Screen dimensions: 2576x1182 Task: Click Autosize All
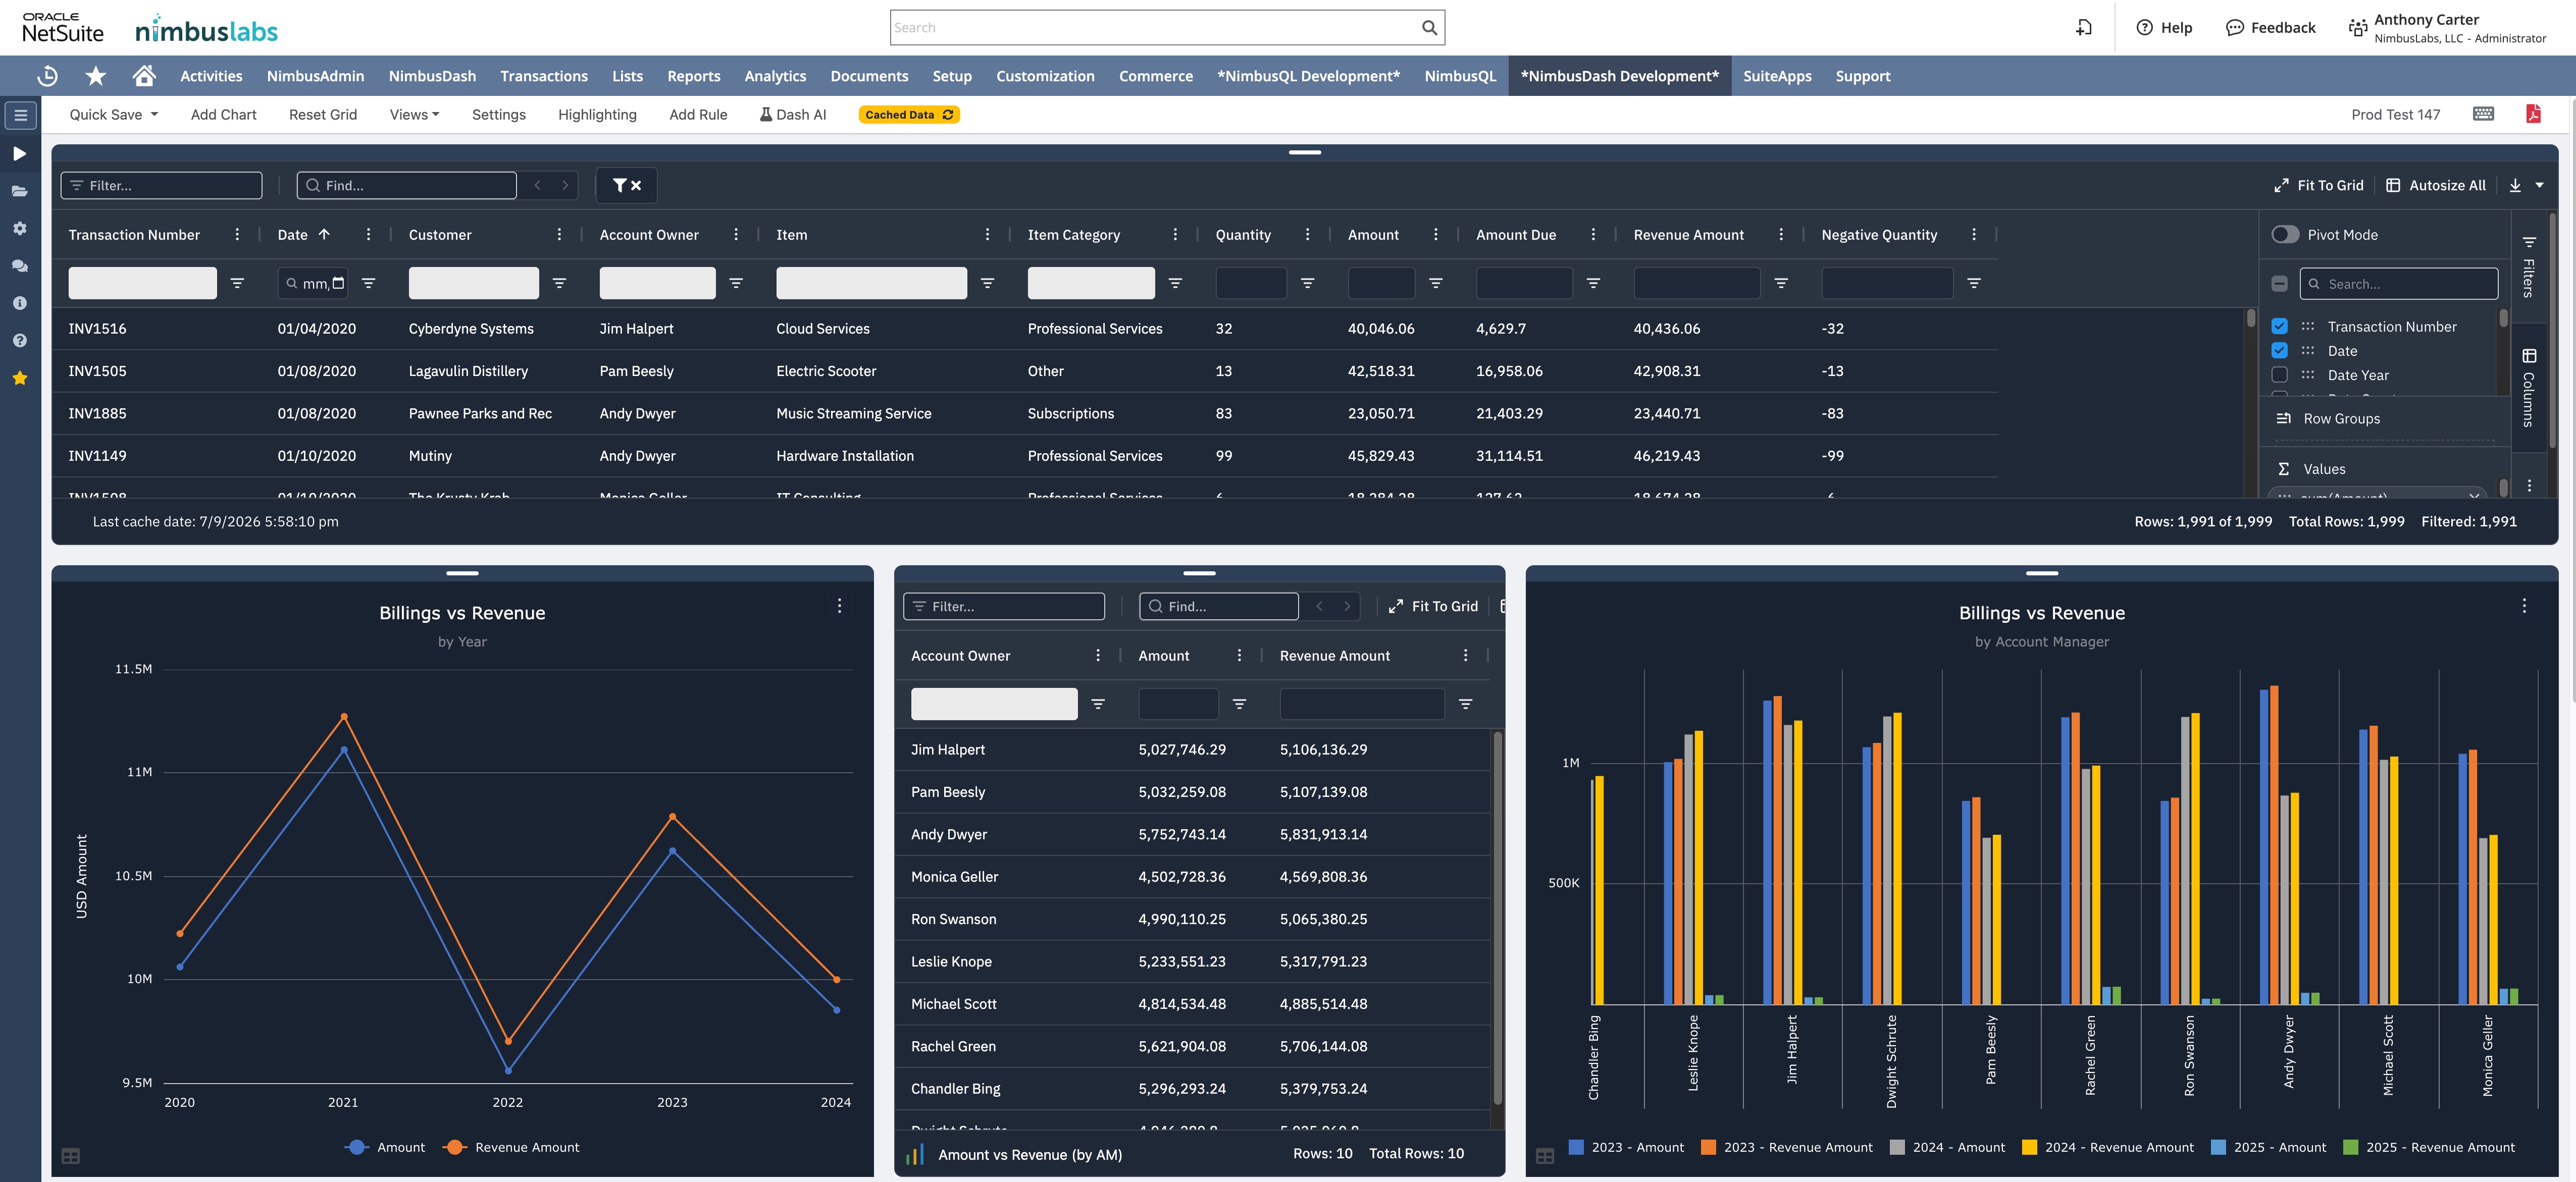click(x=2435, y=185)
